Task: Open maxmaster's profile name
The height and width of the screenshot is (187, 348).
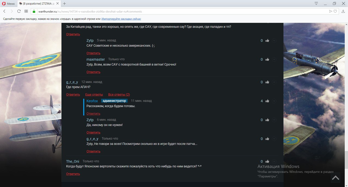Action: pos(96,59)
